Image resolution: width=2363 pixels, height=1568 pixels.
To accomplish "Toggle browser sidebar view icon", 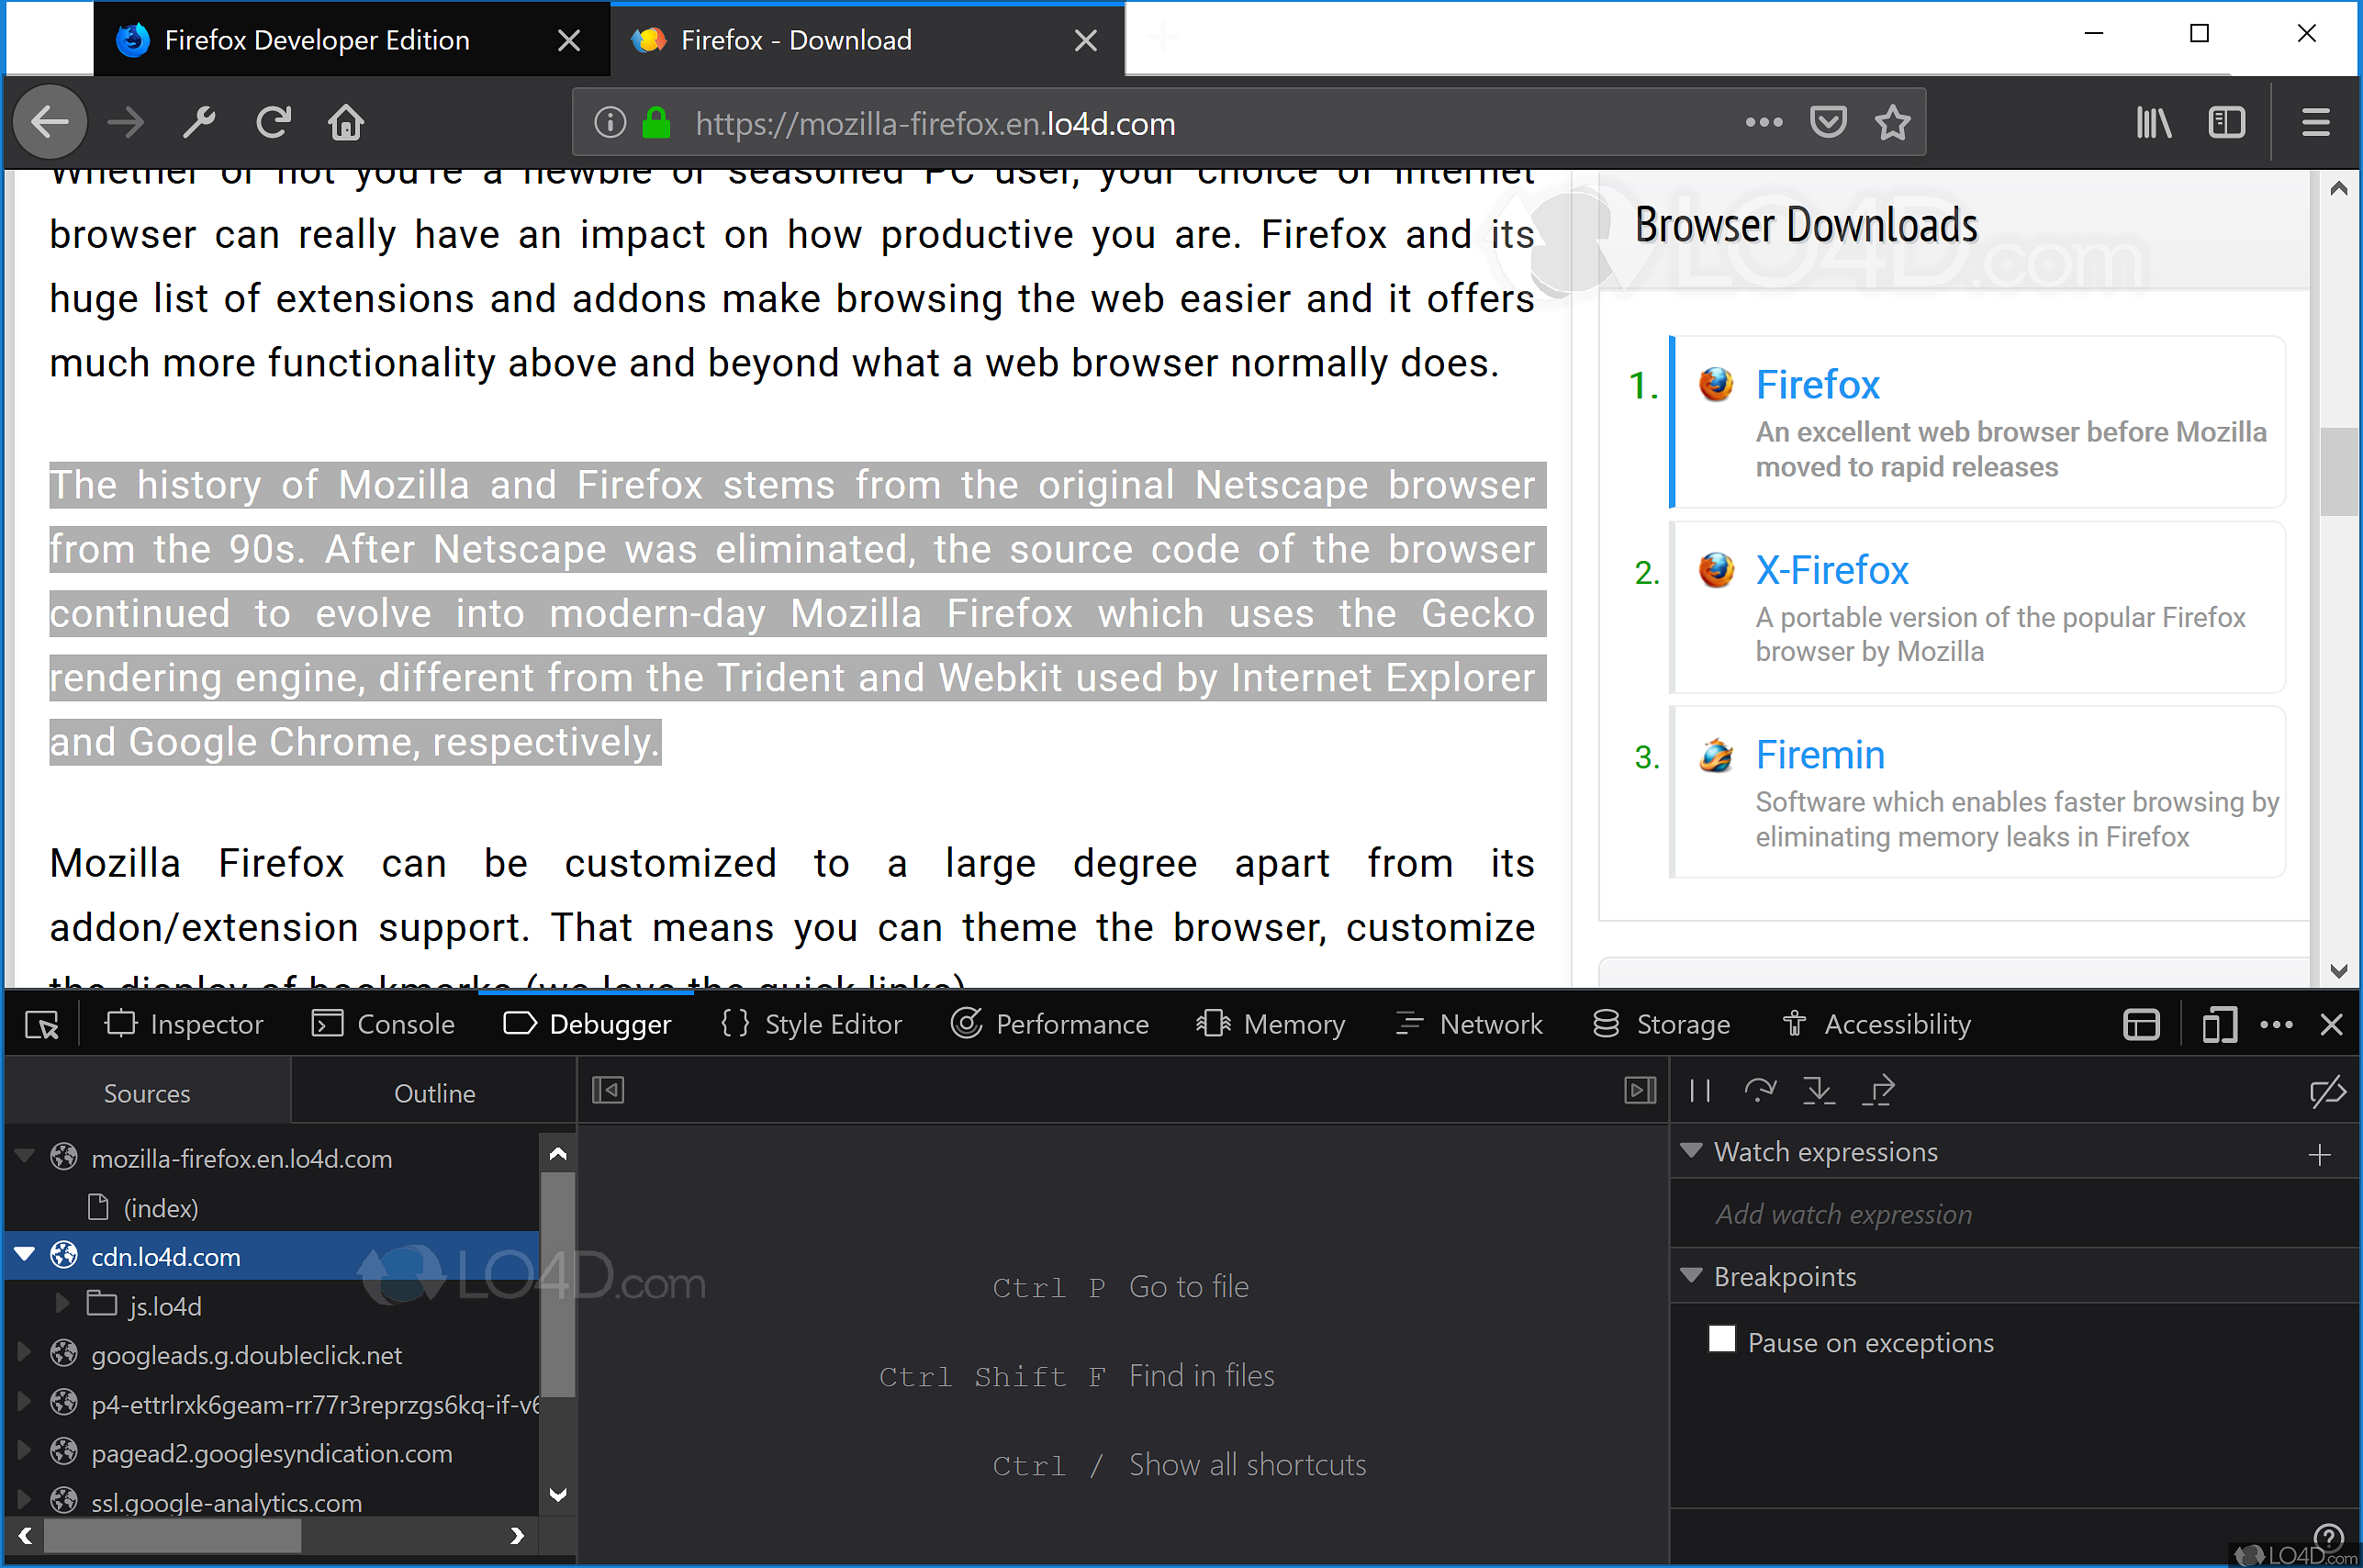I will (x=2226, y=123).
